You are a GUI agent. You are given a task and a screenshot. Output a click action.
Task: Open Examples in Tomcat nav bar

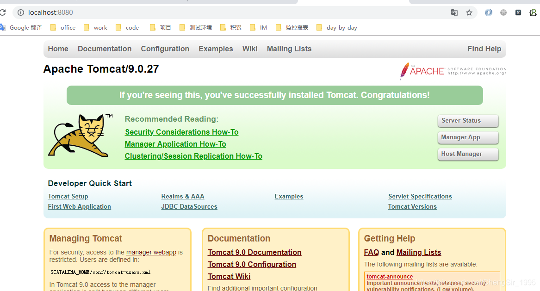click(216, 49)
